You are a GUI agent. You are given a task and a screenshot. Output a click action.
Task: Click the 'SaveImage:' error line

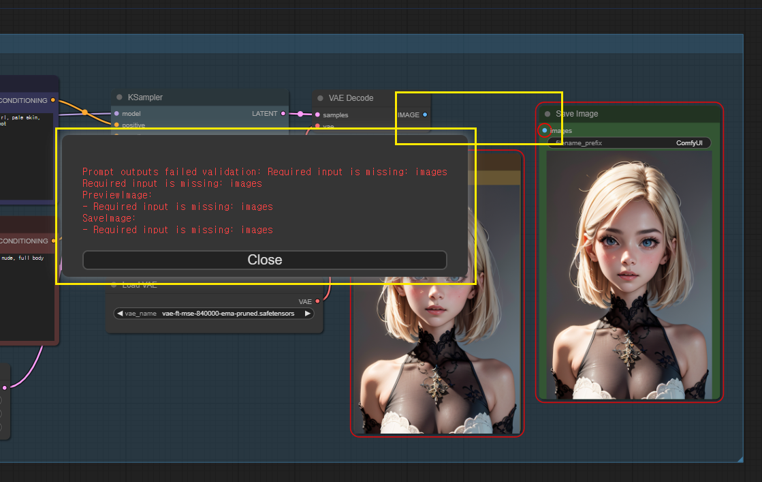click(x=109, y=218)
